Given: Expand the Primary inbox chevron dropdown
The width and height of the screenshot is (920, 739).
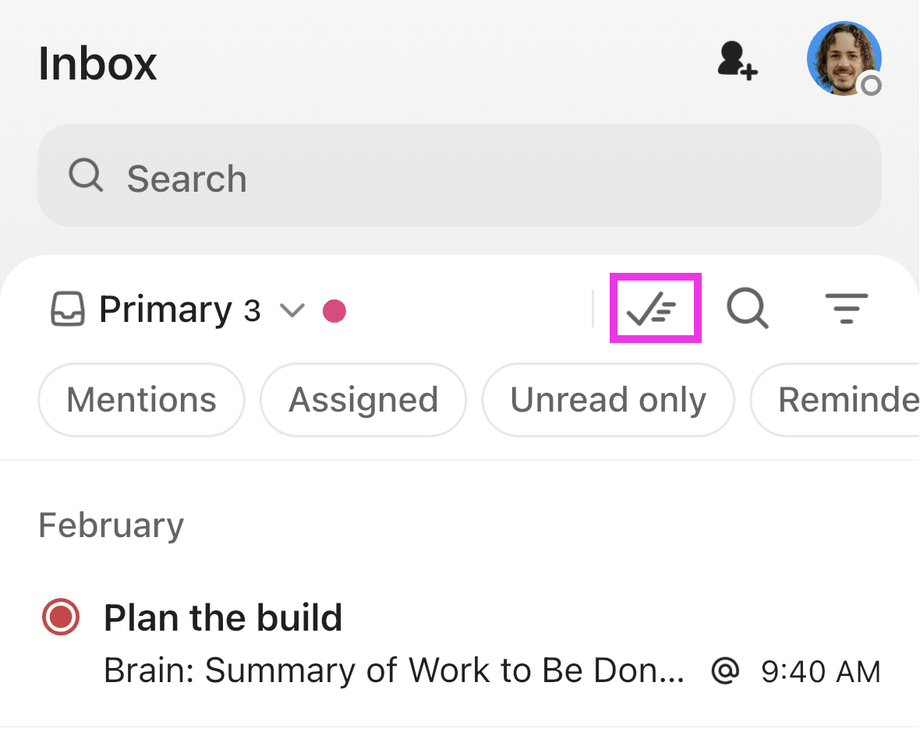Looking at the screenshot, I should [292, 310].
